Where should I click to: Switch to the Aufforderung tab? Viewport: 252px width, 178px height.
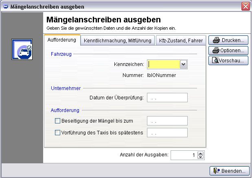click(x=62, y=40)
